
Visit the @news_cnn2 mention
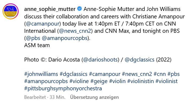point(75,31)
